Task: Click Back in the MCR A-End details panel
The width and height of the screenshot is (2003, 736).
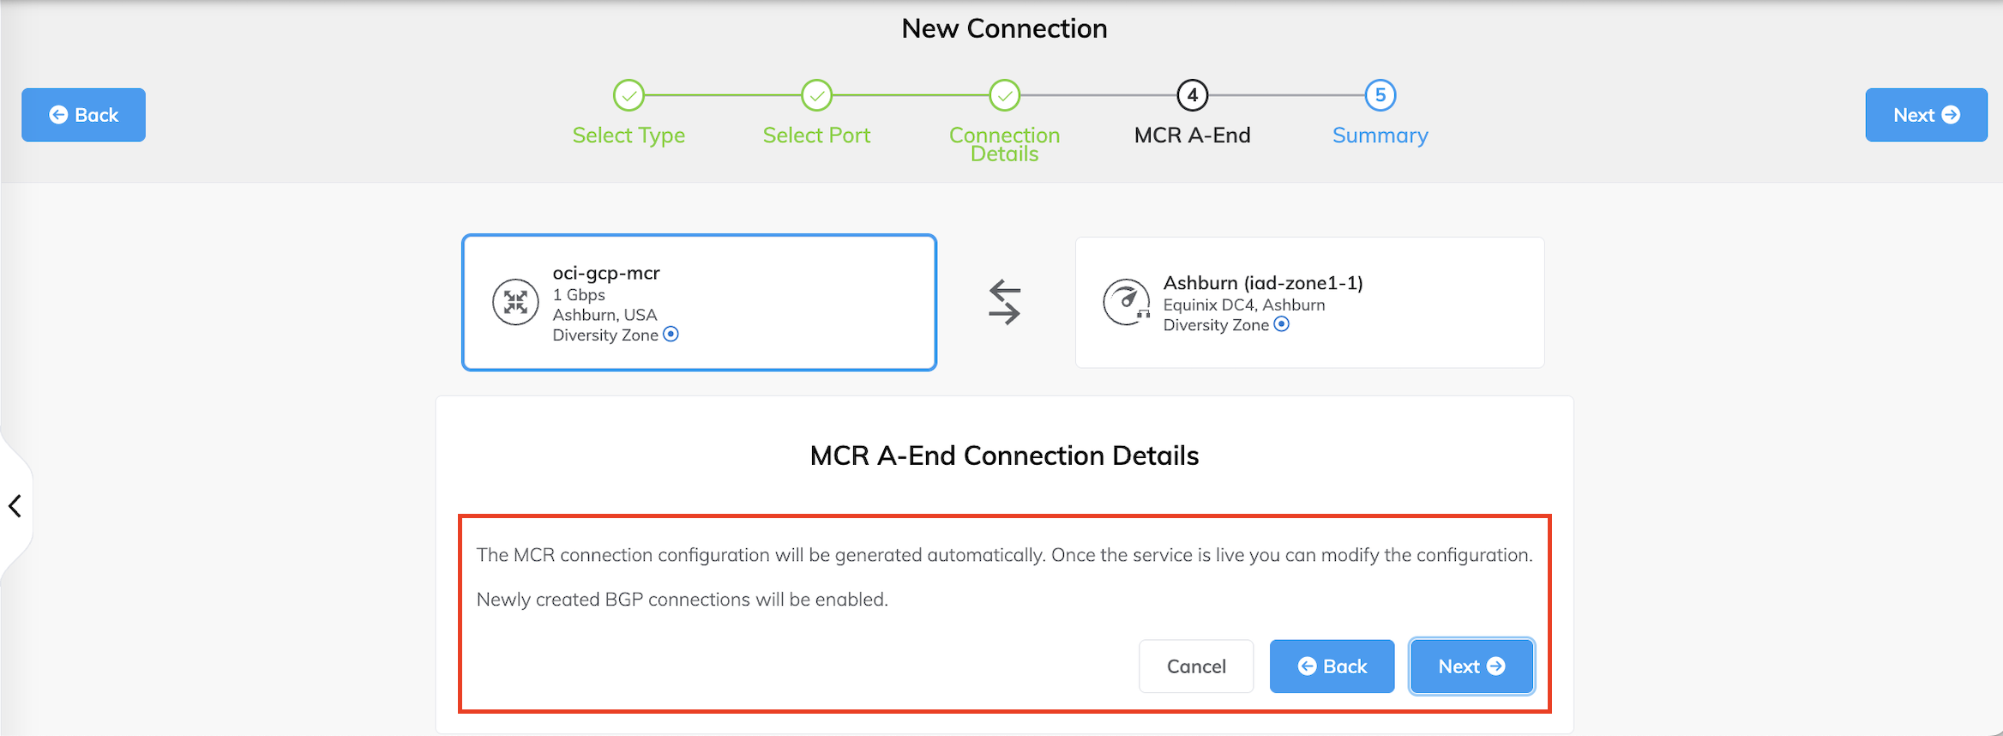Action: pyautogui.click(x=1332, y=667)
